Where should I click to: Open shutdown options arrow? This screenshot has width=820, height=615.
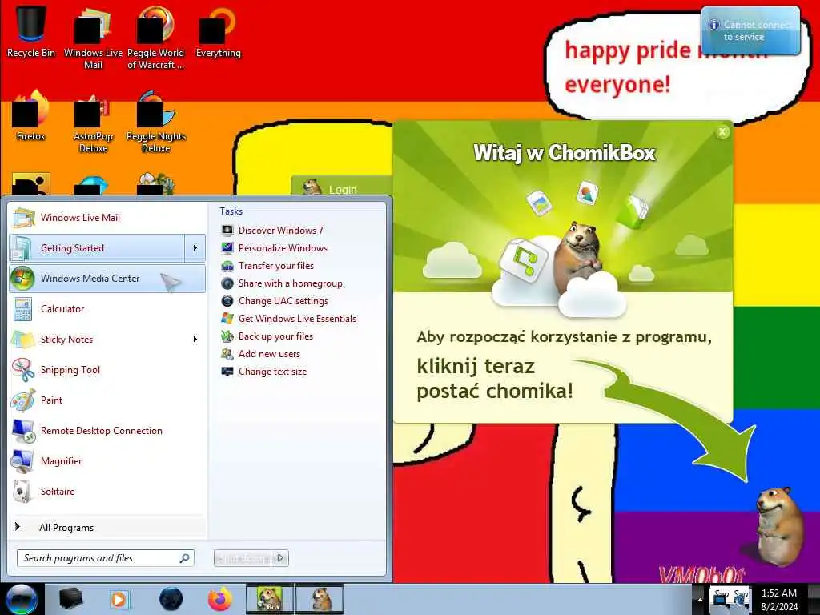[280, 558]
